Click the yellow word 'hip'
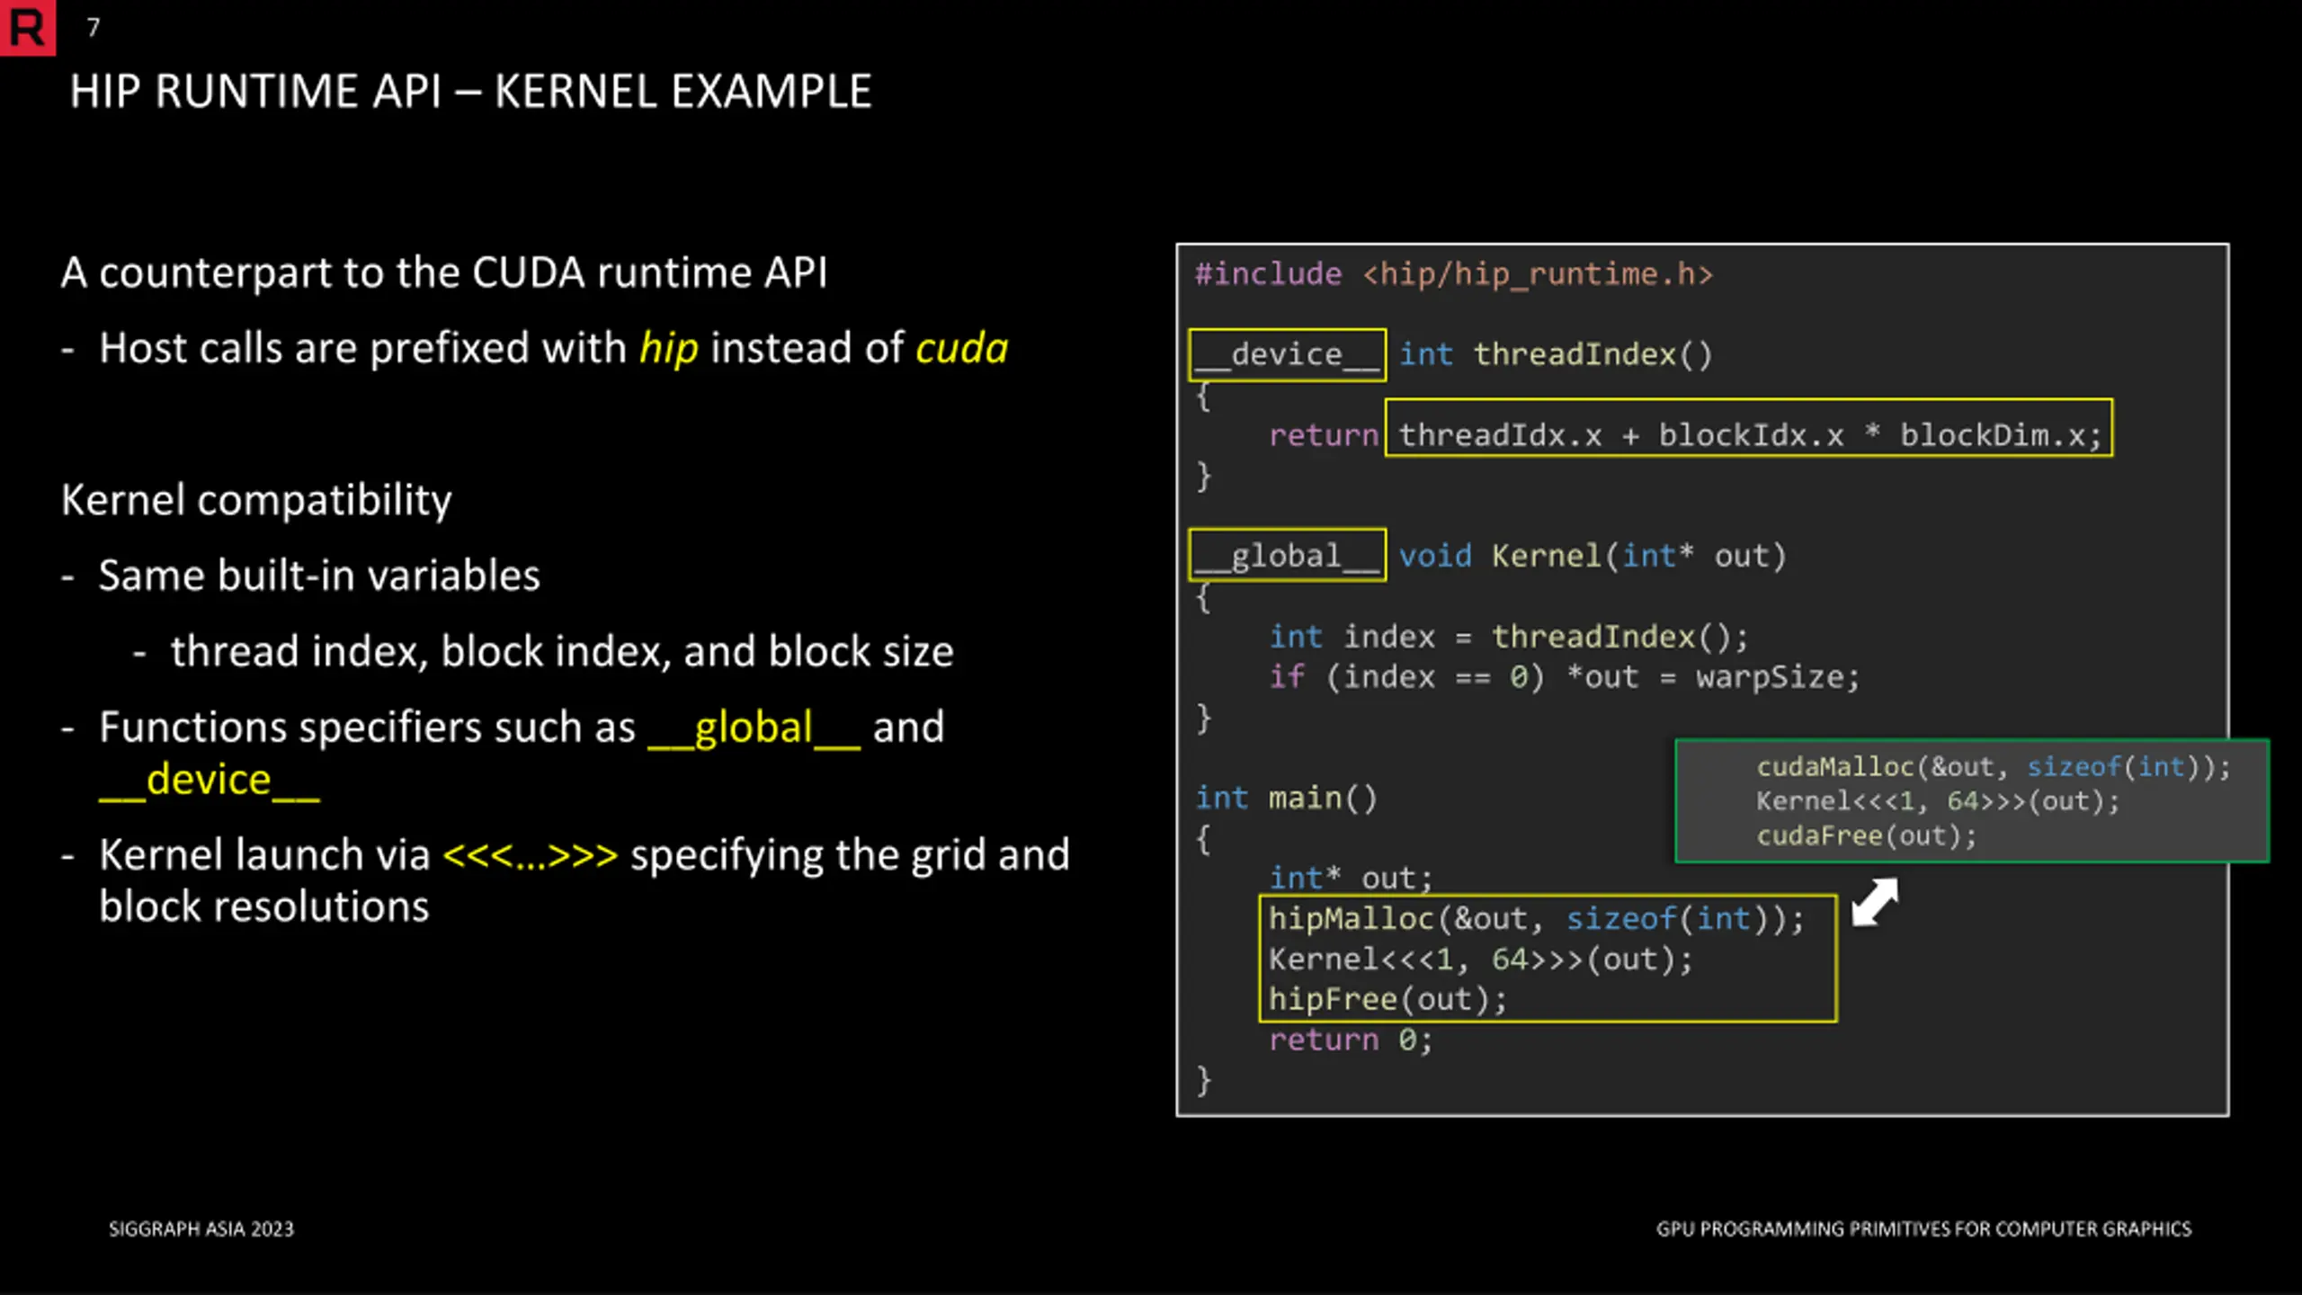The width and height of the screenshot is (2302, 1295). pyautogui.click(x=668, y=349)
